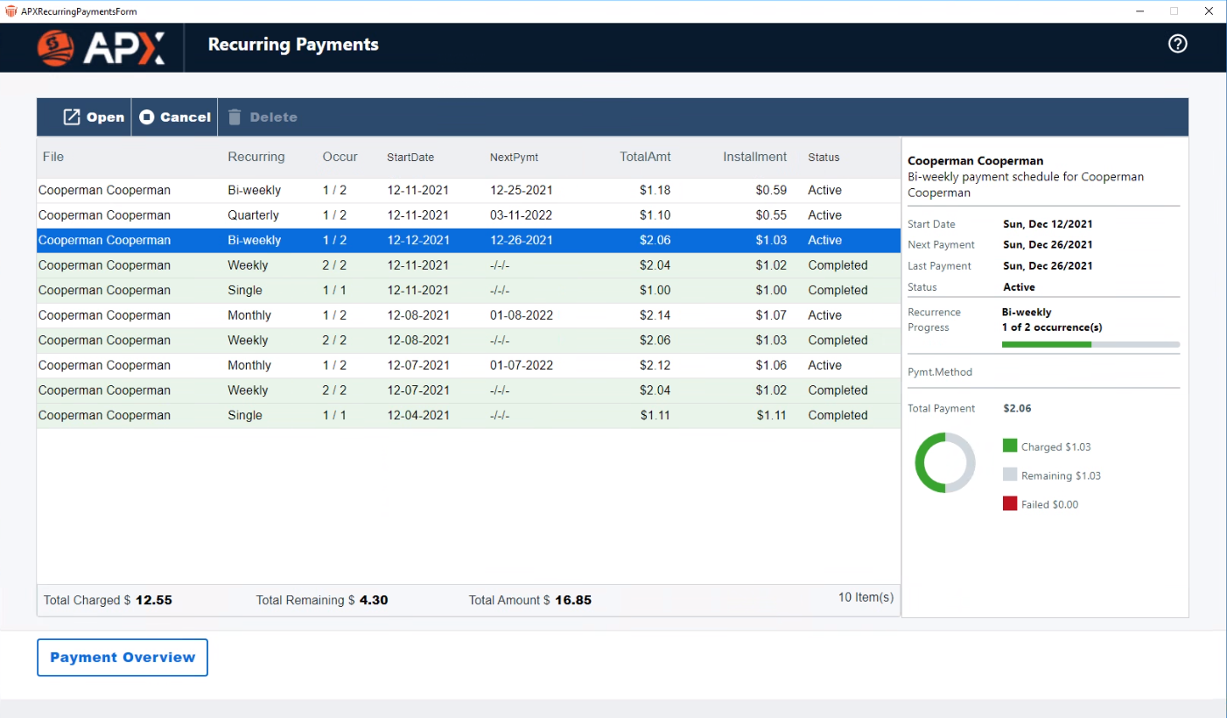
Task: Click the Payment Overview button
Action: (x=123, y=658)
